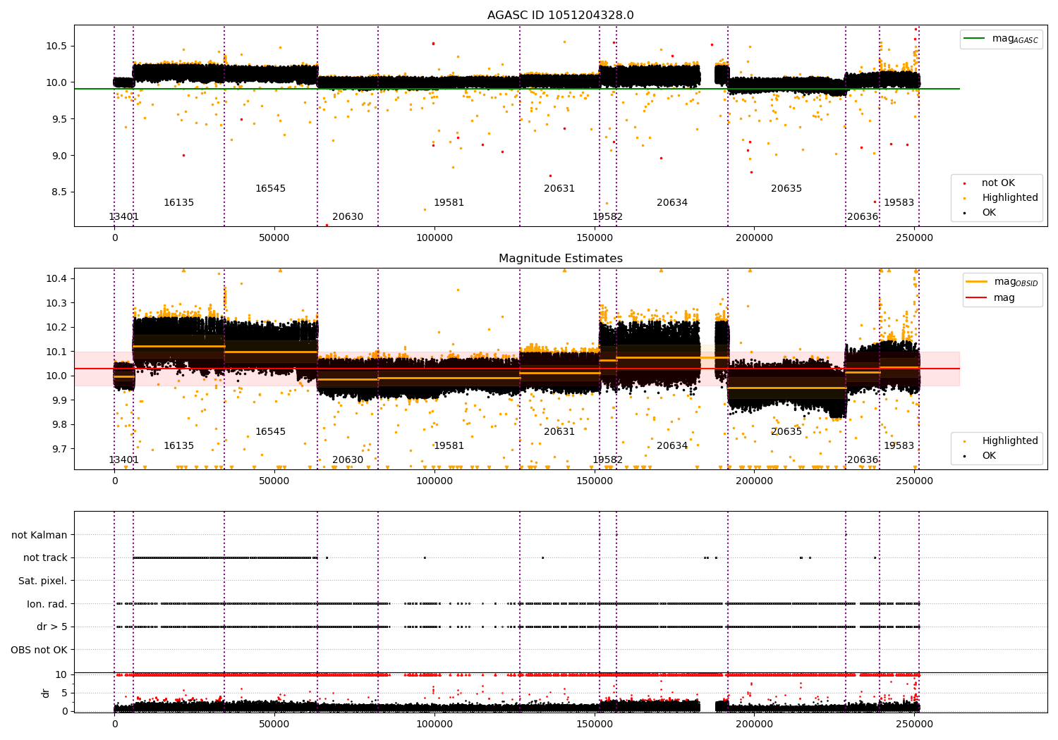The height and width of the screenshot is (740, 1058).
Task: Click the 150000 x-tick on middle plot
Action: (595, 481)
